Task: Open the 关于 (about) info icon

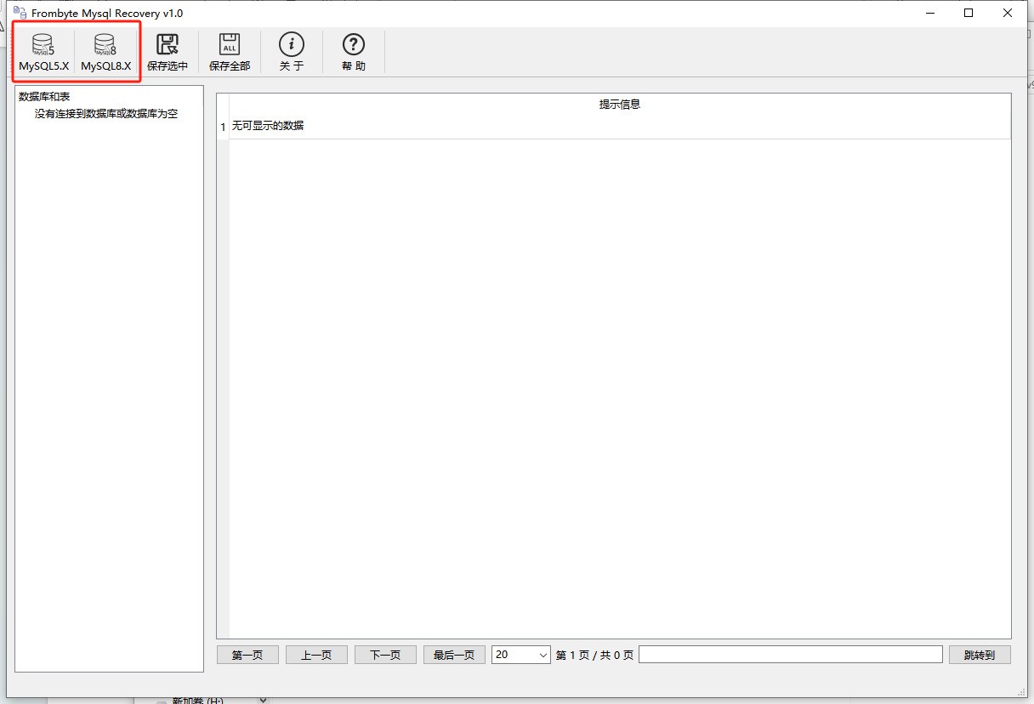Action: click(x=292, y=52)
